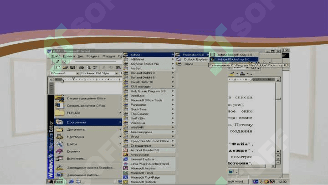The width and height of the screenshot is (328, 185).
Task: Expand the AGFAnet submenu arrow
Action: (x=173, y=59)
